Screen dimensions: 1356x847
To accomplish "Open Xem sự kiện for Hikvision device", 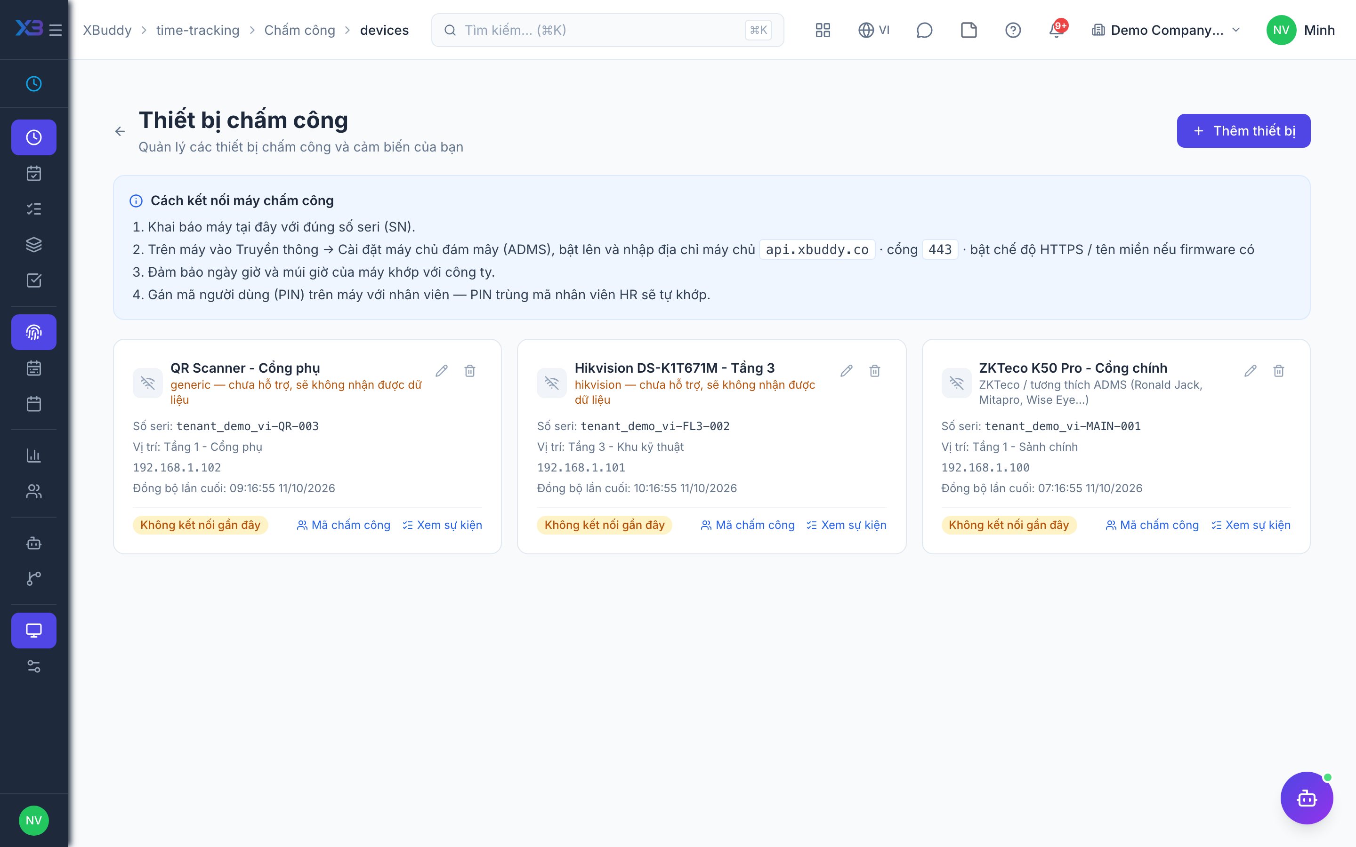I will pyautogui.click(x=846, y=525).
